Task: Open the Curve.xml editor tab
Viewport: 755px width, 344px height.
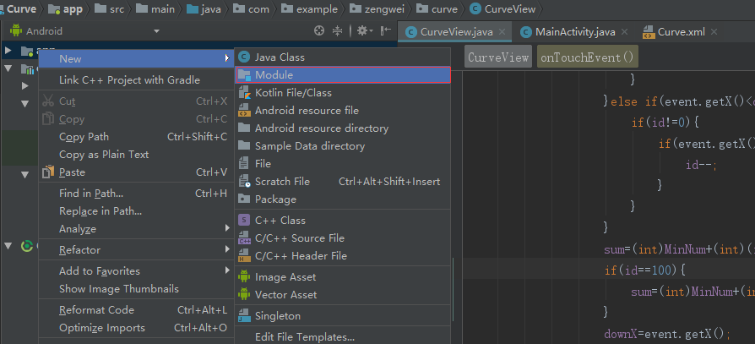Action: pos(681,32)
